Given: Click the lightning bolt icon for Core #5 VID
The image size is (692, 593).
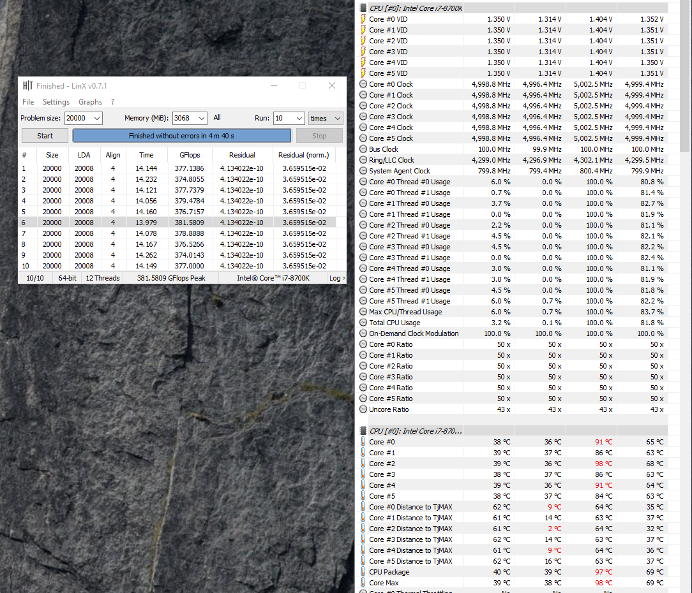Looking at the screenshot, I should pyautogui.click(x=363, y=73).
